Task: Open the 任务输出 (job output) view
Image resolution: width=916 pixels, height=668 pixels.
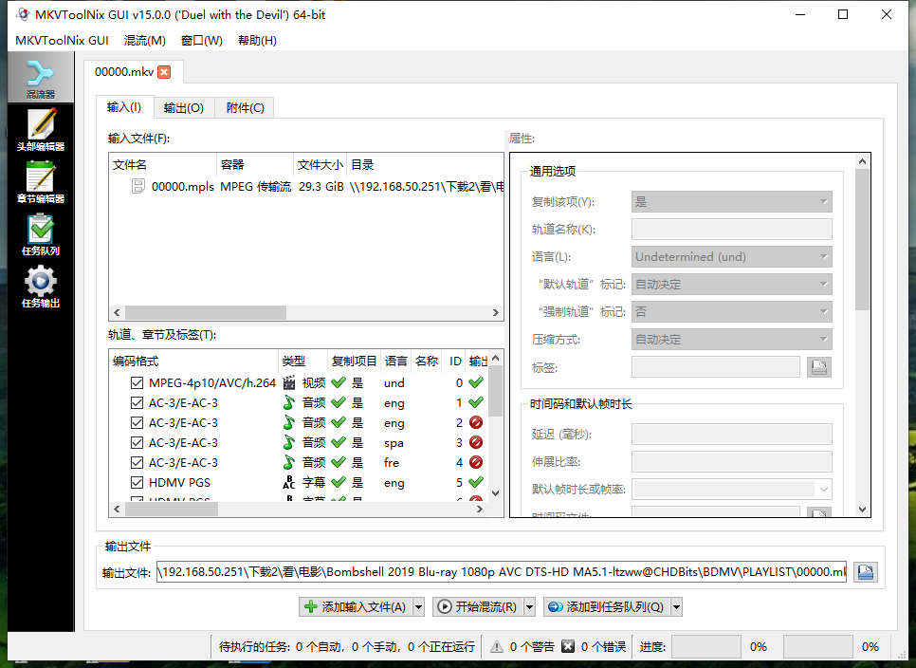Action: (40, 285)
